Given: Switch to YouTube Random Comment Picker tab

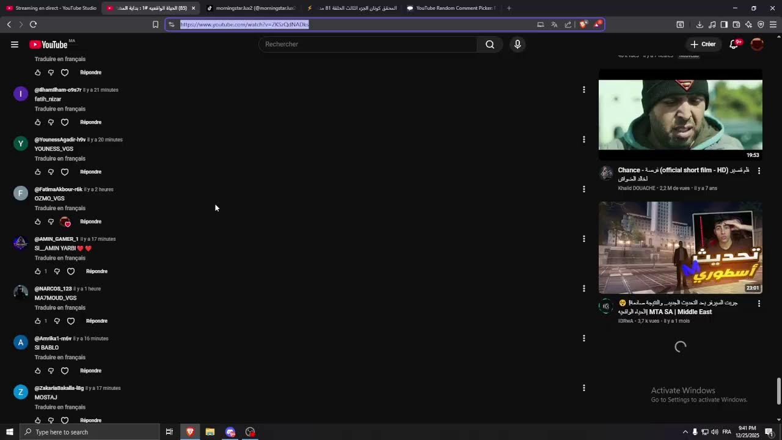Looking at the screenshot, I should pos(451,8).
